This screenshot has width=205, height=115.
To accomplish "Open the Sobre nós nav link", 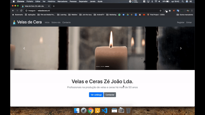I will pos(56,22).
